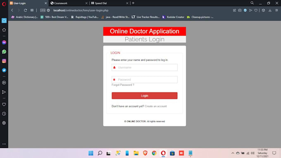Open the notification center icon
281x158 pixels.
pyautogui.click(x=274, y=153)
